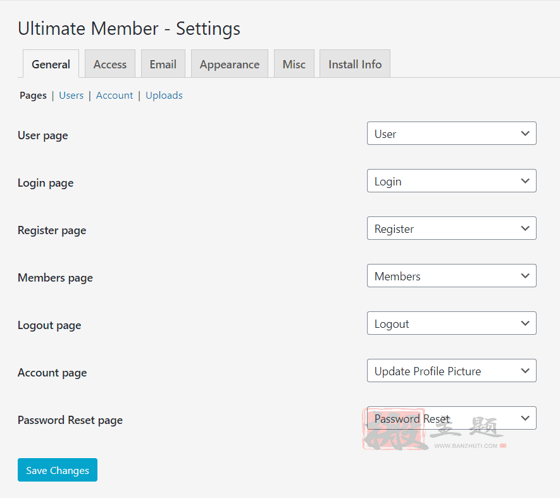
Task: Expand the Password Reset page dropdown
Action: coord(451,418)
